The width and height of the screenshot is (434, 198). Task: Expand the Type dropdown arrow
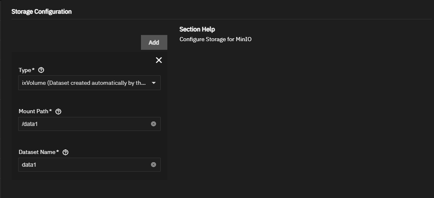click(153, 83)
